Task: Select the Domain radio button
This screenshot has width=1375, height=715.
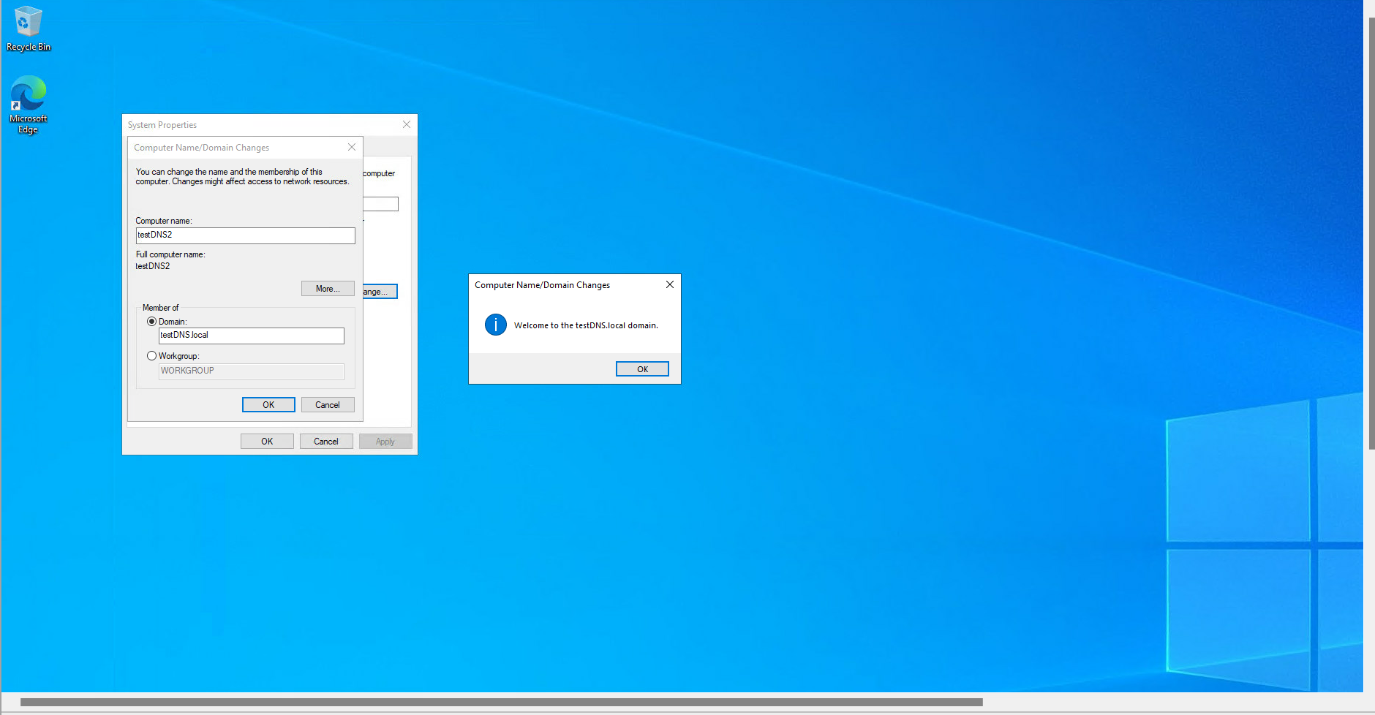Action: pos(152,322)
